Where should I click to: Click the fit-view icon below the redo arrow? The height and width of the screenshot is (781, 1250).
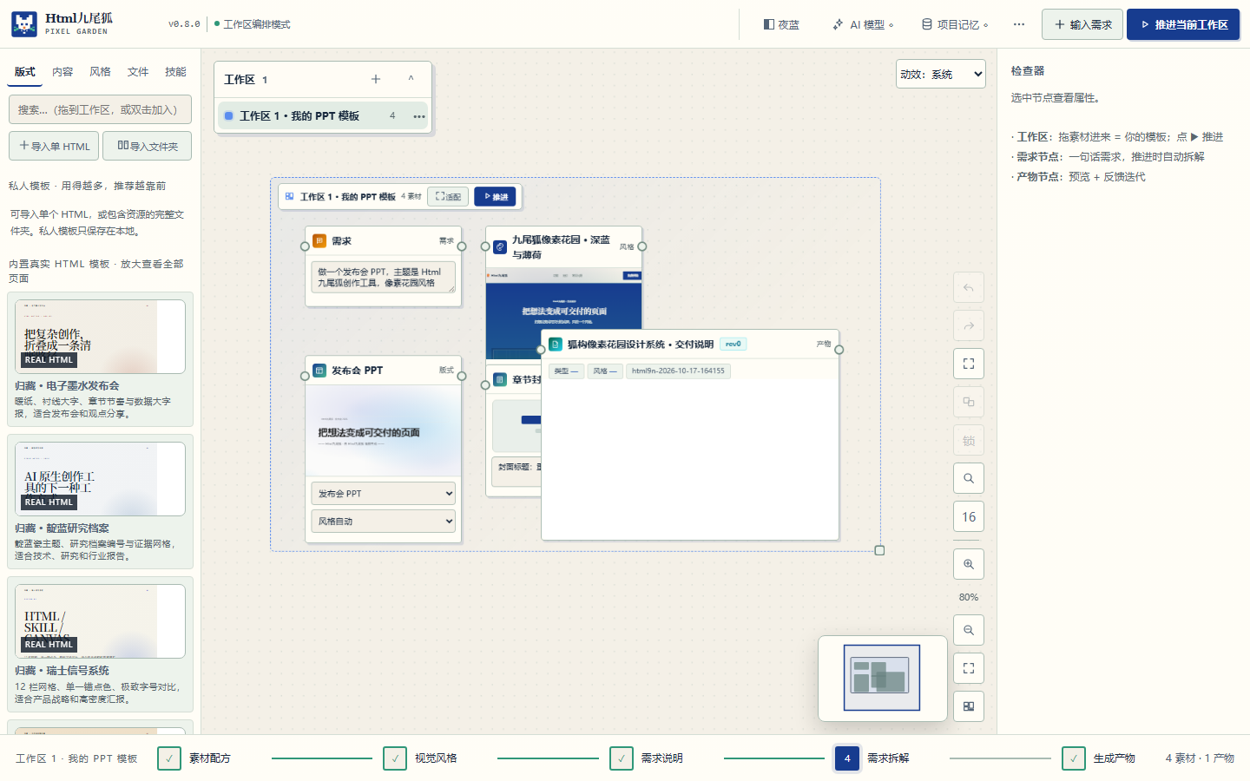pyautogui.click(x=969, y=364)
